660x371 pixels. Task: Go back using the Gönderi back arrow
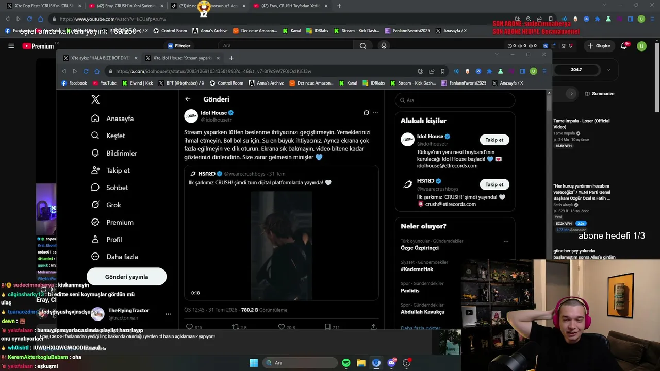[188, 99]
